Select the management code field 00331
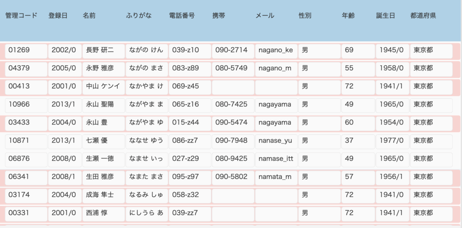Image resolution: width=462 pixels, height=228 pixels. click(26, 213)
